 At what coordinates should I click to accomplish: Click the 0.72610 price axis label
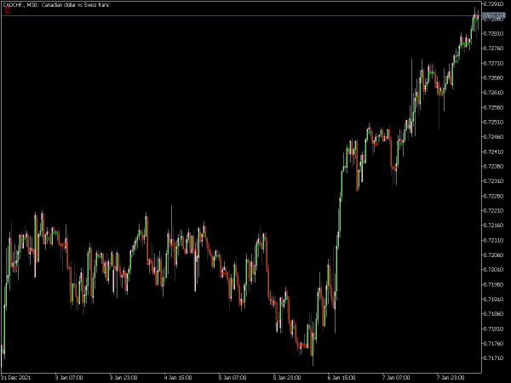click(x=493, y=93)
